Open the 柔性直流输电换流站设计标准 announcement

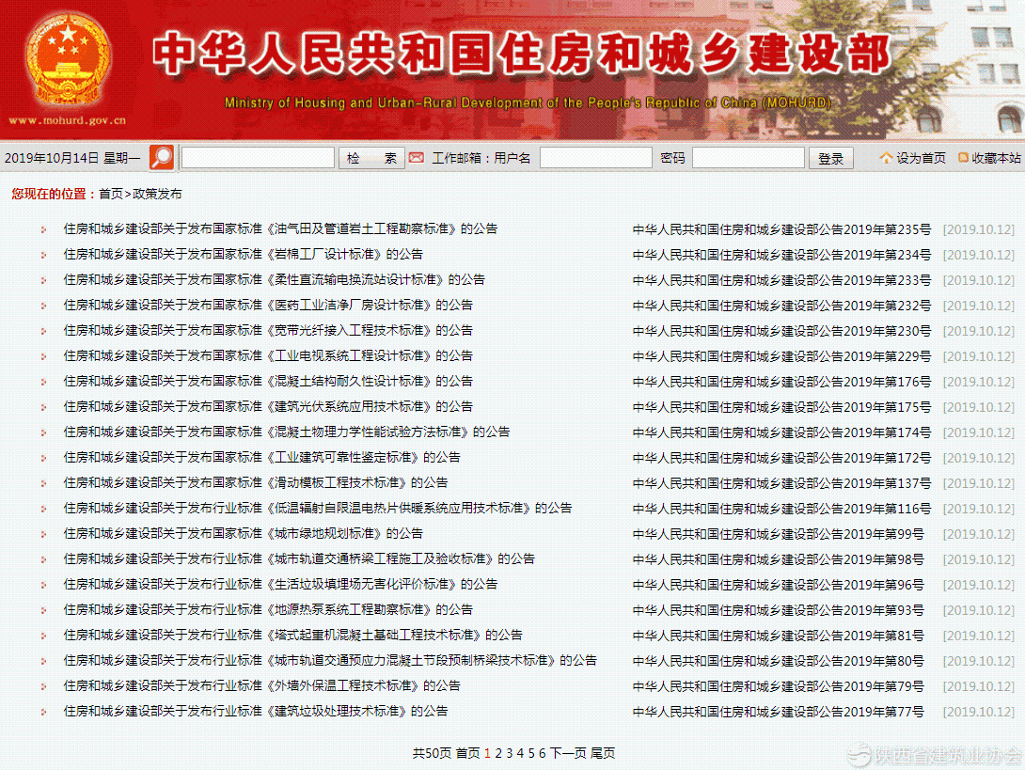pyautogui.click(x=274, y=280)
